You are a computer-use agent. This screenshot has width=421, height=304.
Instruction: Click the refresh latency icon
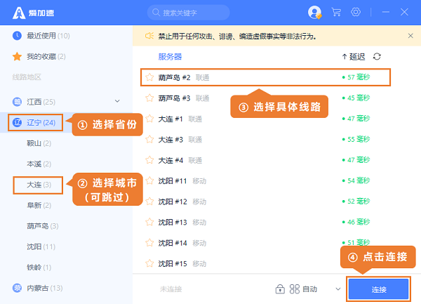[377, 56]
